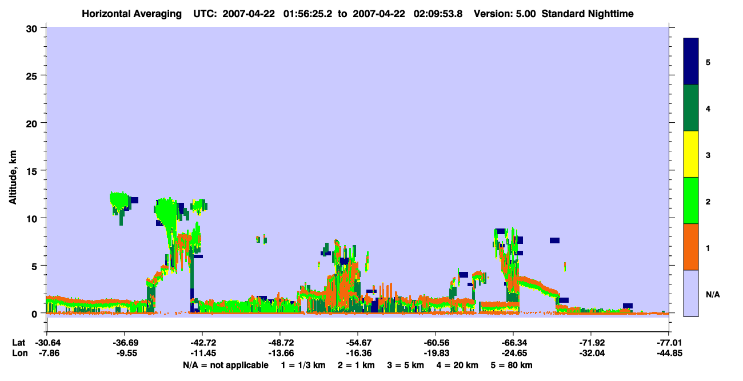Image resolution: width=743 pixels, height=381 pixels.
Task: Click longitude value -24.65
Action: [x=513, y=353]
